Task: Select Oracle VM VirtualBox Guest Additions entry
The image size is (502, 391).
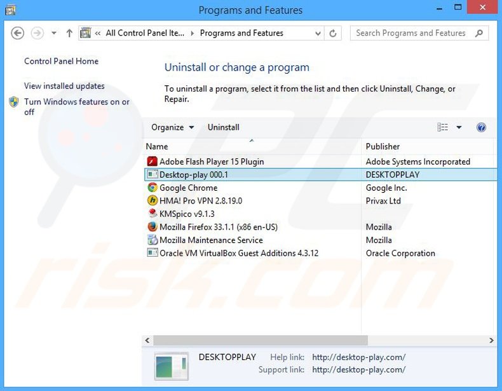Action: point(239,253)
